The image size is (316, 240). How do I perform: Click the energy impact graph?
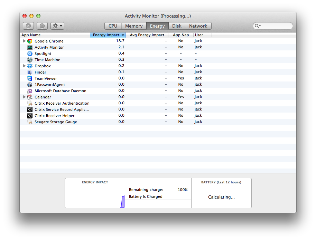coord(95,197)
